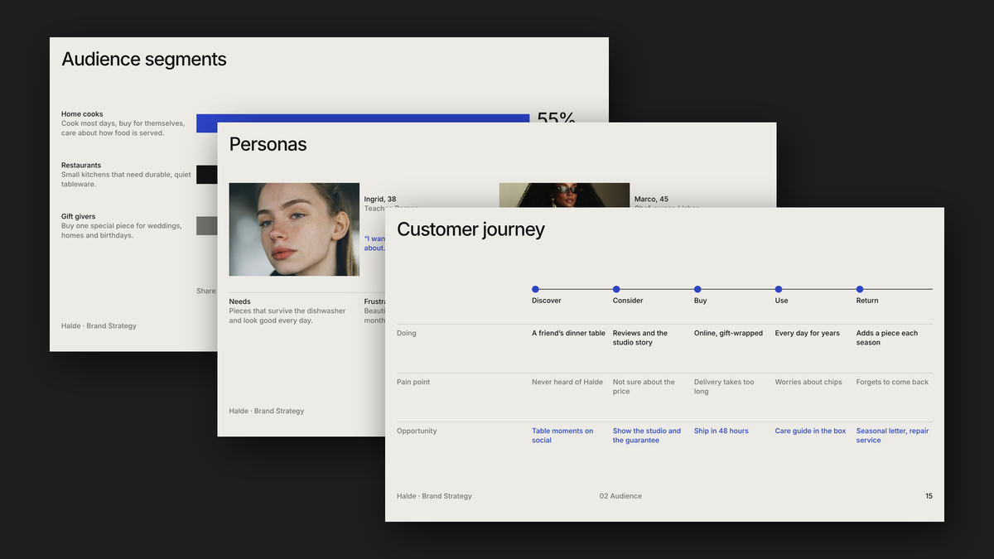
Task: Click the blue "Show the studio and the guarantee" text
Action: [x=647, y=436]
